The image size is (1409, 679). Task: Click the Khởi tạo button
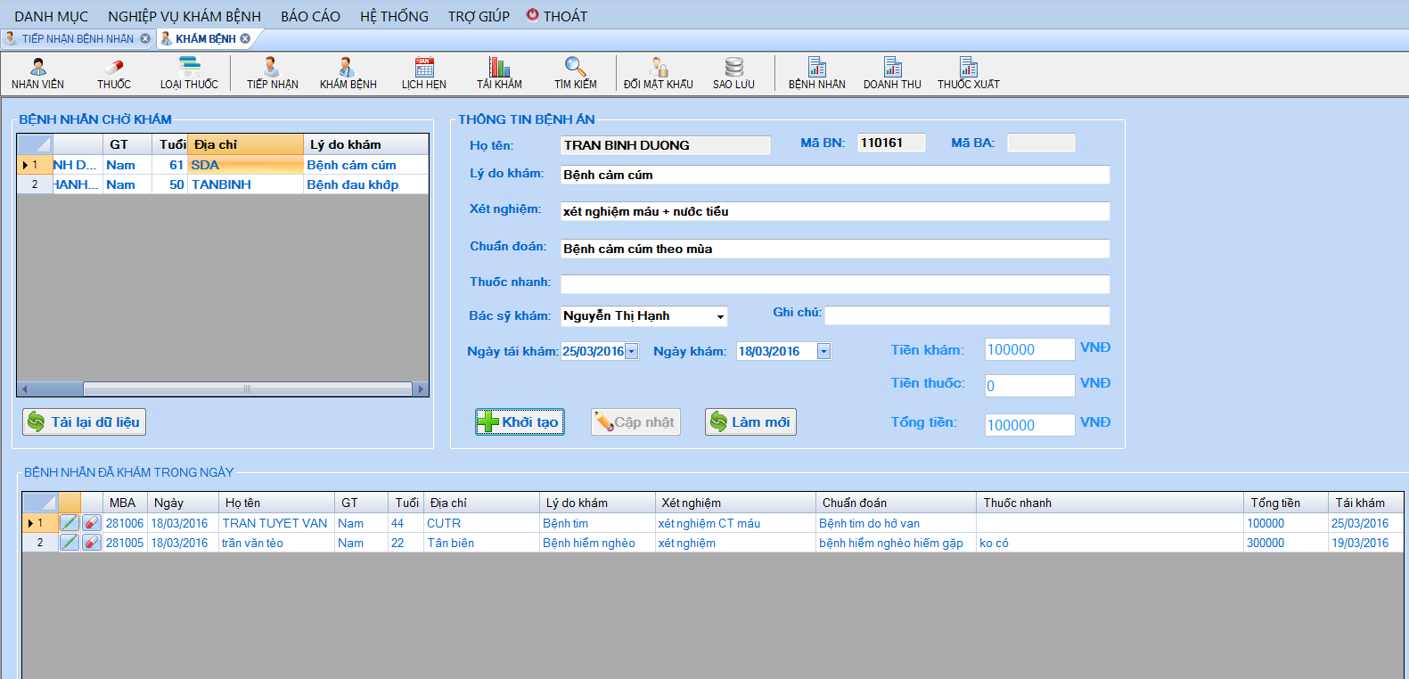[x=520, y=421]
